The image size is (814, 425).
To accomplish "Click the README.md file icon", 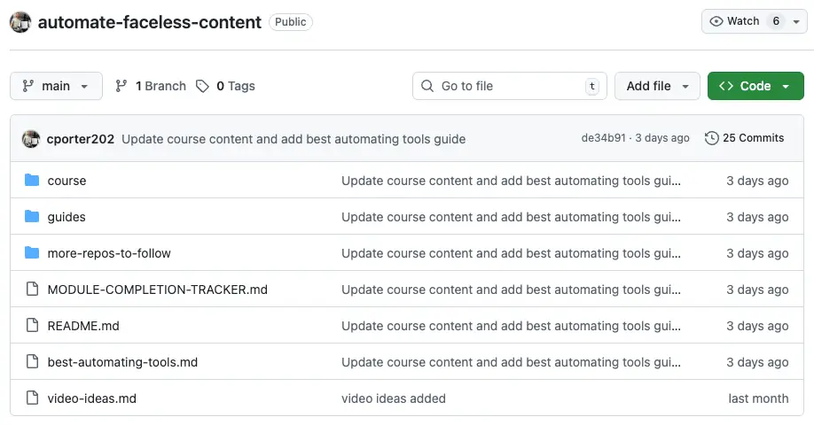I will pyautogui.click(x=32, y=326).
